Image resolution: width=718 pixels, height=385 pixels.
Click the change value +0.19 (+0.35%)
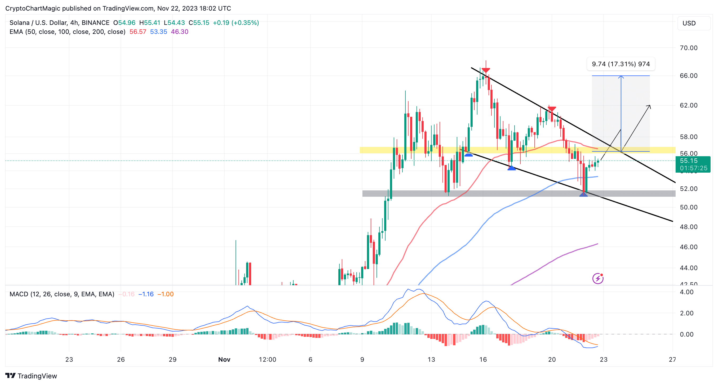(x=236, y=23)
